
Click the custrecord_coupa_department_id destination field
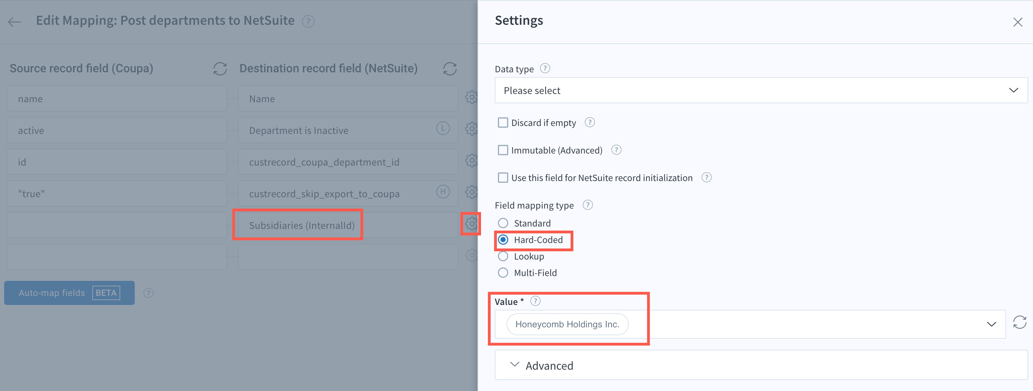point(348,162)
